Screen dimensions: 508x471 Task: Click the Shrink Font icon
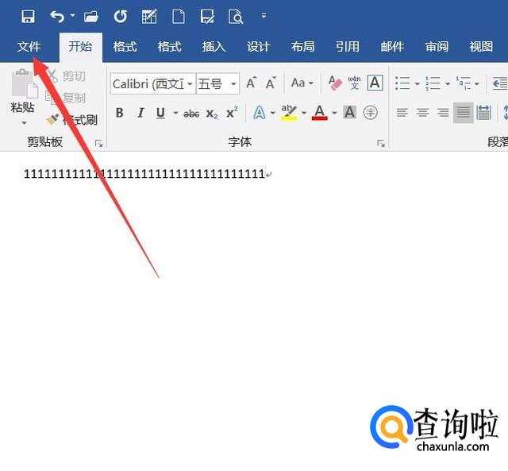tap(271, 83)
